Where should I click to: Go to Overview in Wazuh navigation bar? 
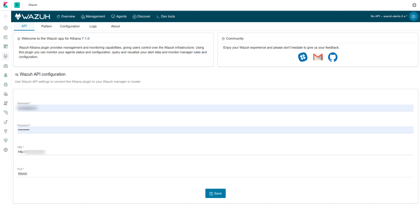click(x=66, y=16)
